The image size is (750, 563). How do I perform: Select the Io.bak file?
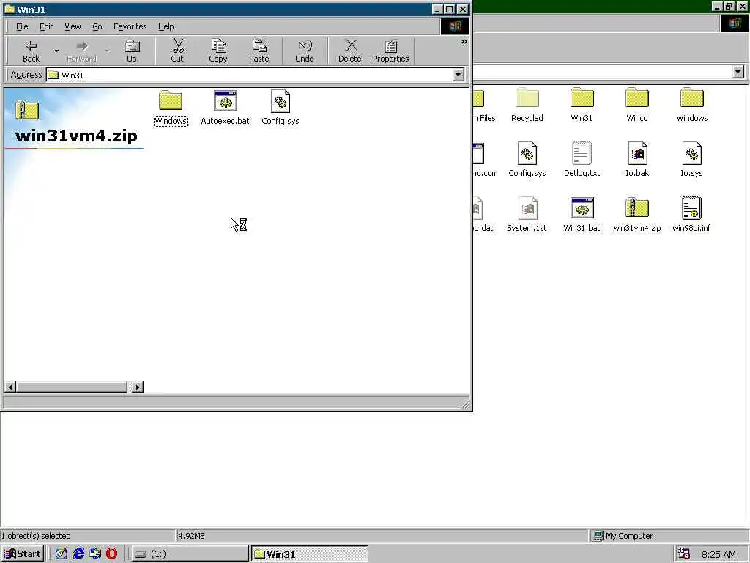637,160
